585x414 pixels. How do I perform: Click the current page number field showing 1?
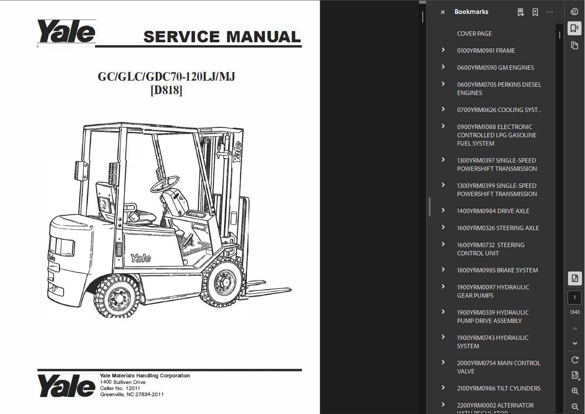pyautogui.click(x=575, y=298)
